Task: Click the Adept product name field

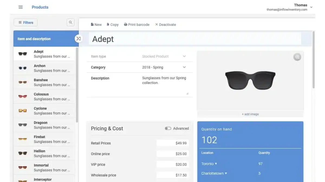Action: pos(195,39)
